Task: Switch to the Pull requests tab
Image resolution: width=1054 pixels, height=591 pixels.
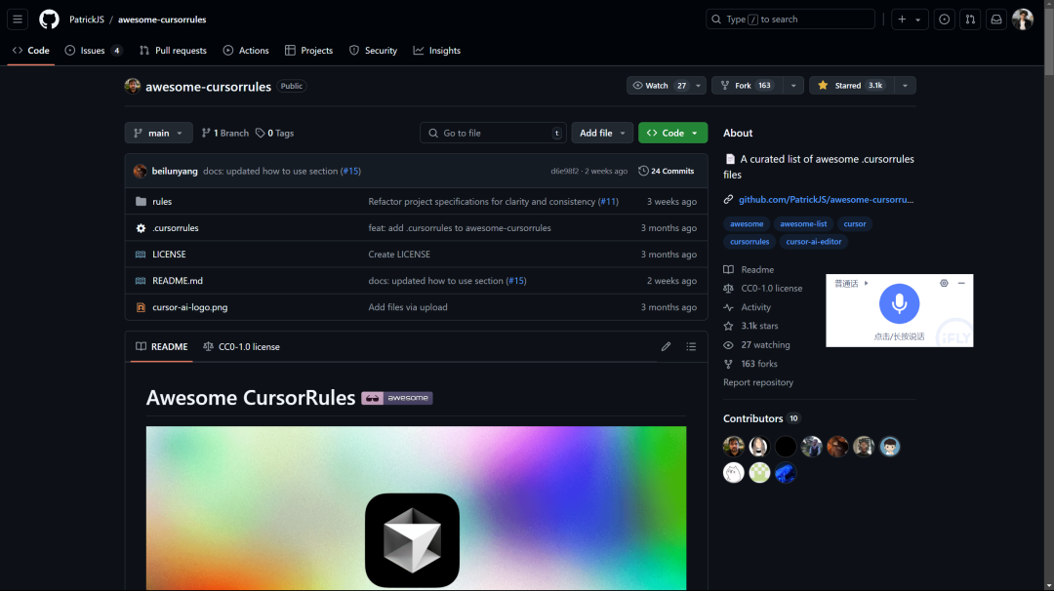Action: (173, 51)
